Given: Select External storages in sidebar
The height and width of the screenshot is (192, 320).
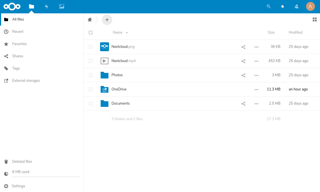Looking at the screenshot, I should click(42, 80).
